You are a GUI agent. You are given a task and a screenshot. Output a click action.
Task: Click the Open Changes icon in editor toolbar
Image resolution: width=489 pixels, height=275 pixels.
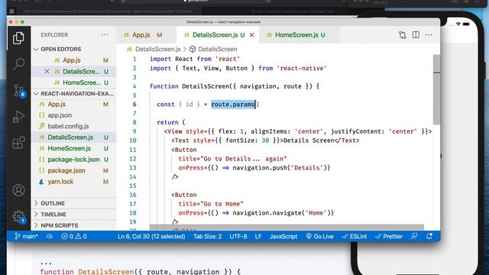(403, 35)
